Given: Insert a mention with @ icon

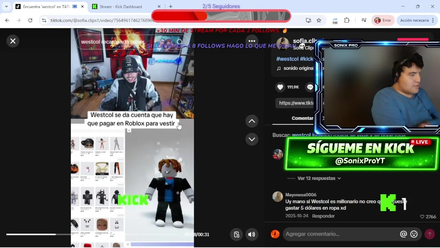Looking at the screenshot, I should [x=404, y=234].
